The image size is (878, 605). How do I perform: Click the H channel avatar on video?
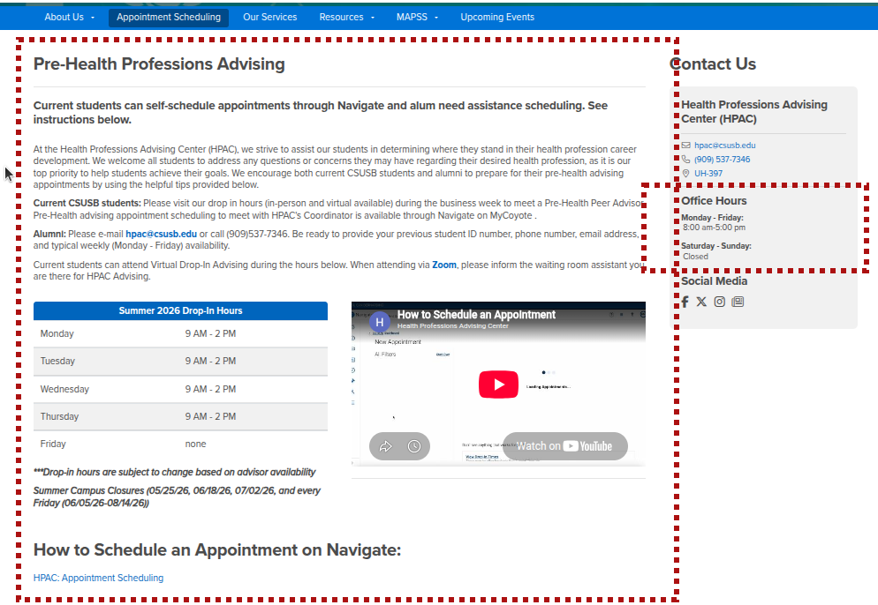coord(380,322)
